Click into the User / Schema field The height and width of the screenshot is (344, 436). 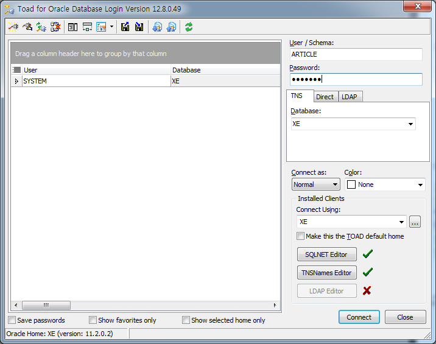356,54
